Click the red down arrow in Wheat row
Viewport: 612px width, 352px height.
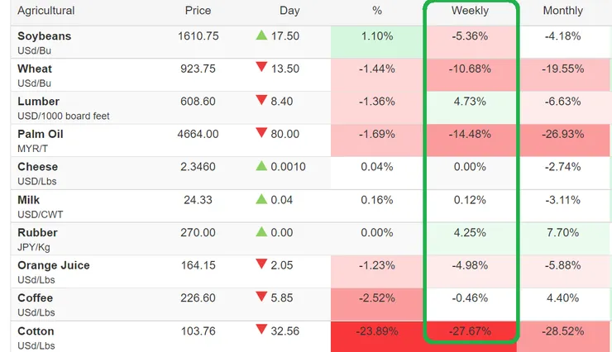(262, 69)
